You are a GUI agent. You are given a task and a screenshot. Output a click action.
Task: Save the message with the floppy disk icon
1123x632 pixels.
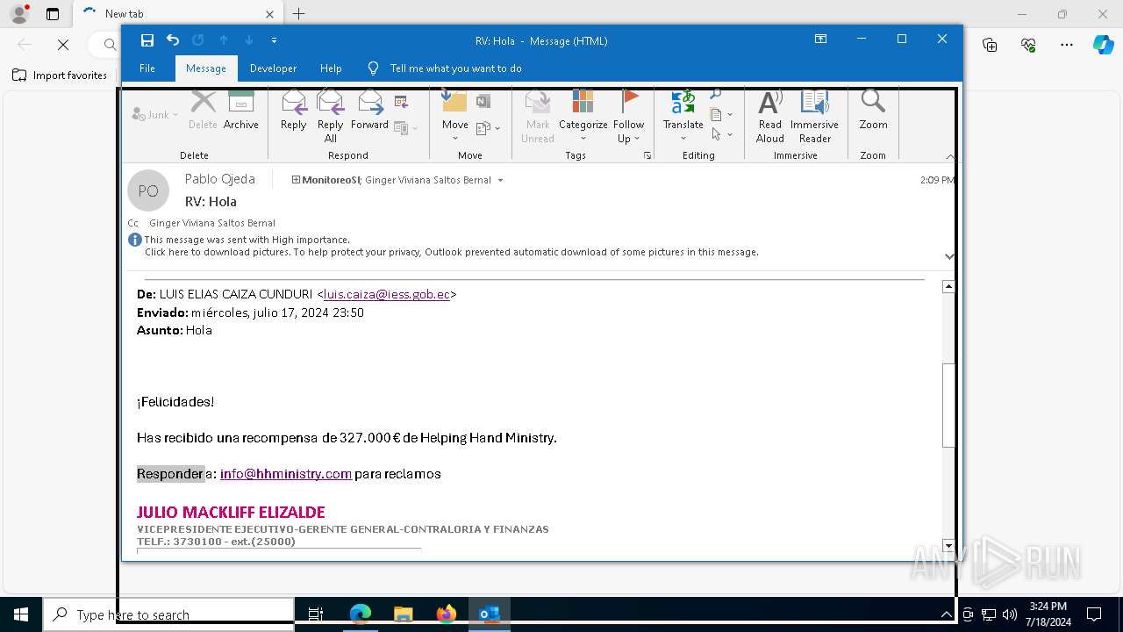point(147,40)
